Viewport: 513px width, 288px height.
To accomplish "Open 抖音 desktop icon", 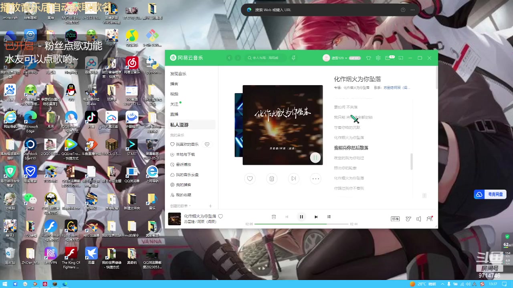I will click(x=91, y=120).
